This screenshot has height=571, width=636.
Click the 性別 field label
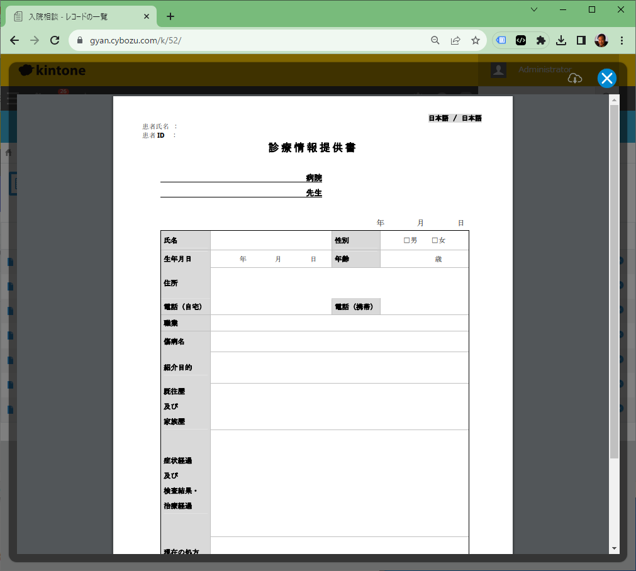[342, 240]
